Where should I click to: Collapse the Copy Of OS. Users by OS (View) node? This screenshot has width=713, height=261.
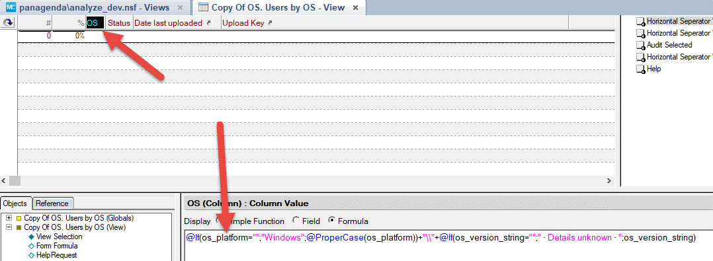pyautogui.click(x=9, y=227)
